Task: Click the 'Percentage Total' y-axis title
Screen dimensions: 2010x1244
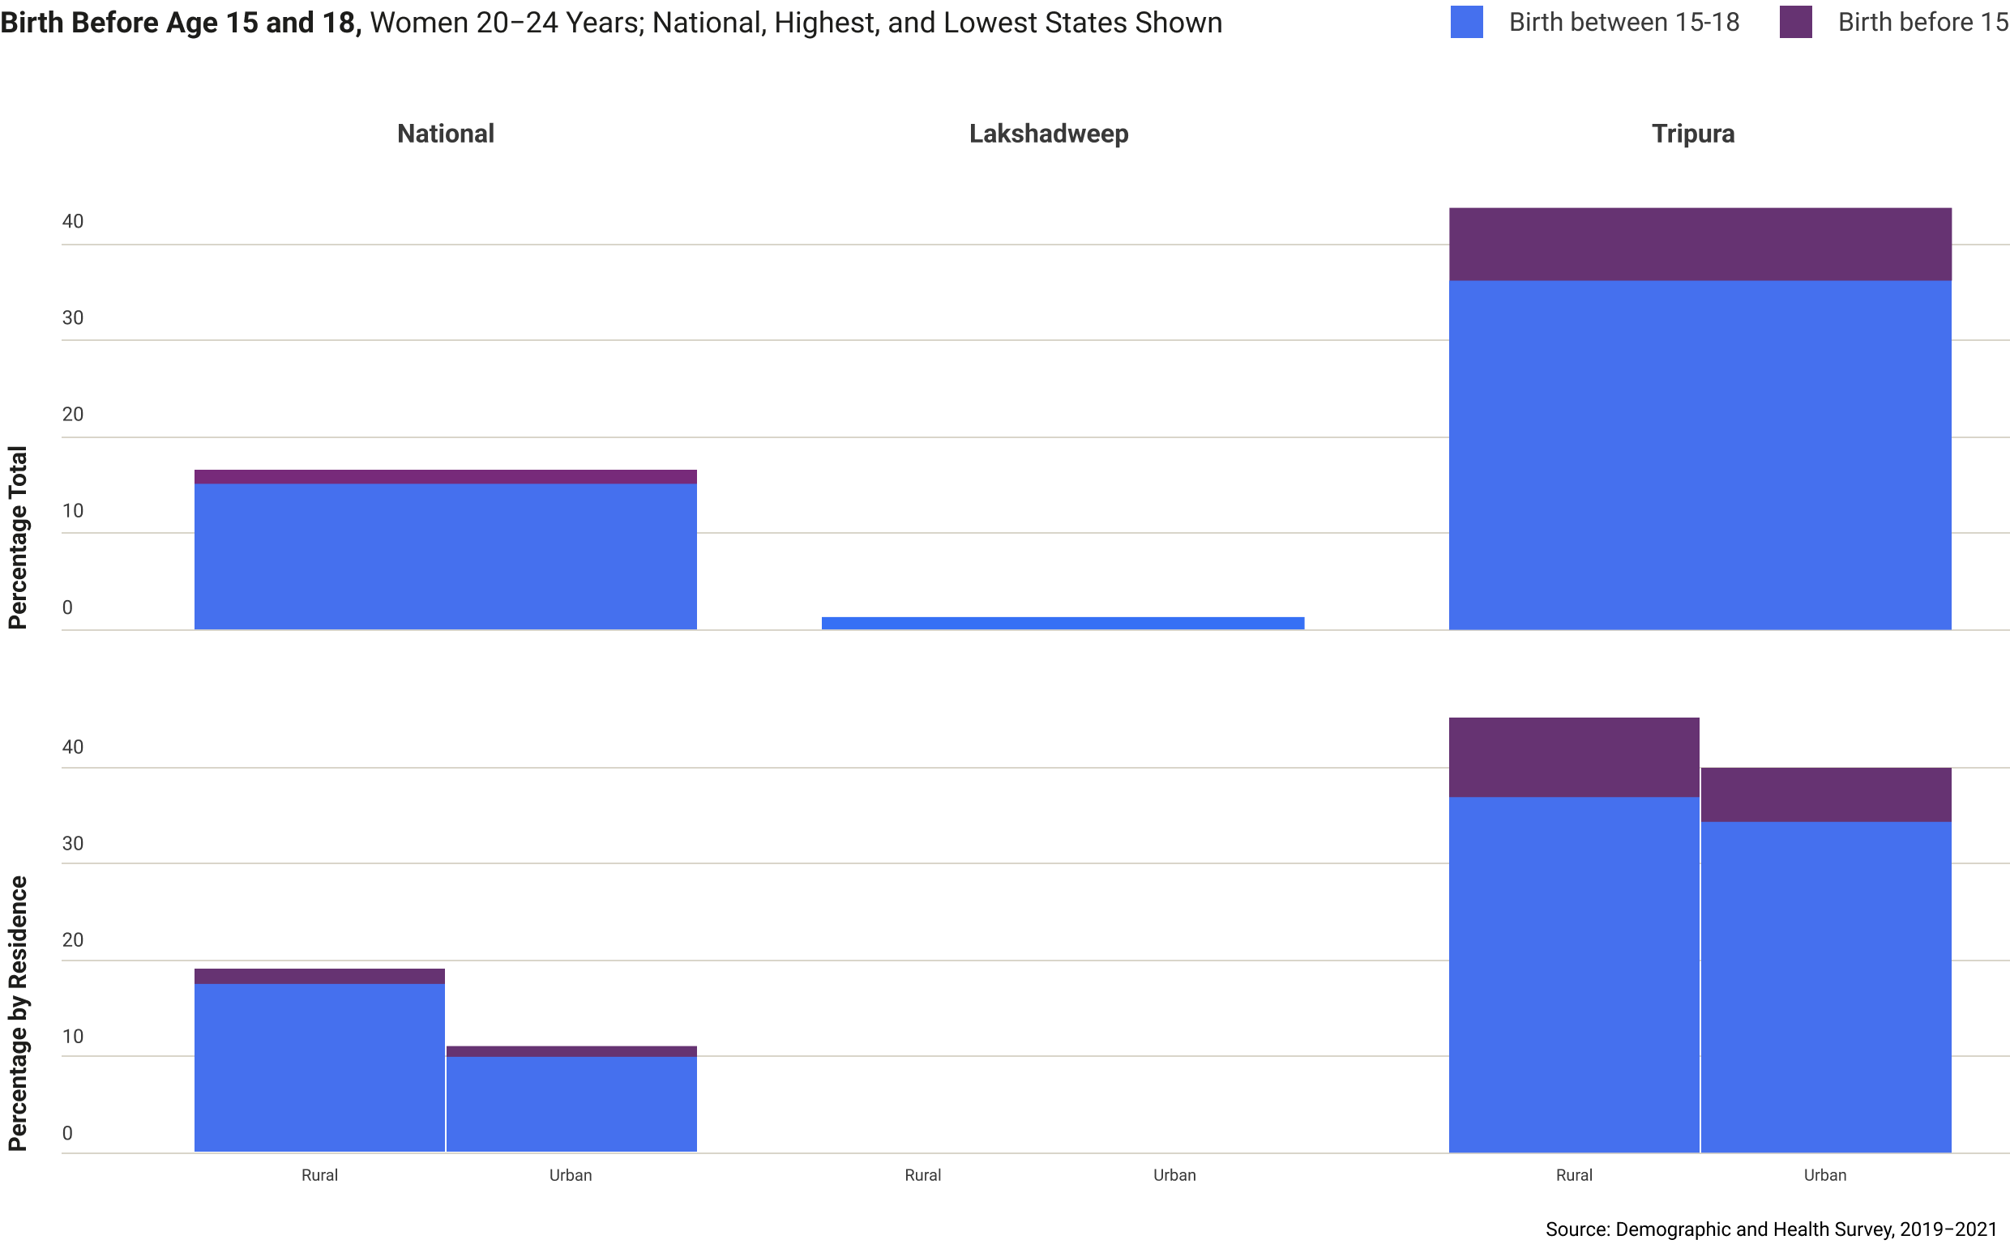Action: [x=17, y=537]
